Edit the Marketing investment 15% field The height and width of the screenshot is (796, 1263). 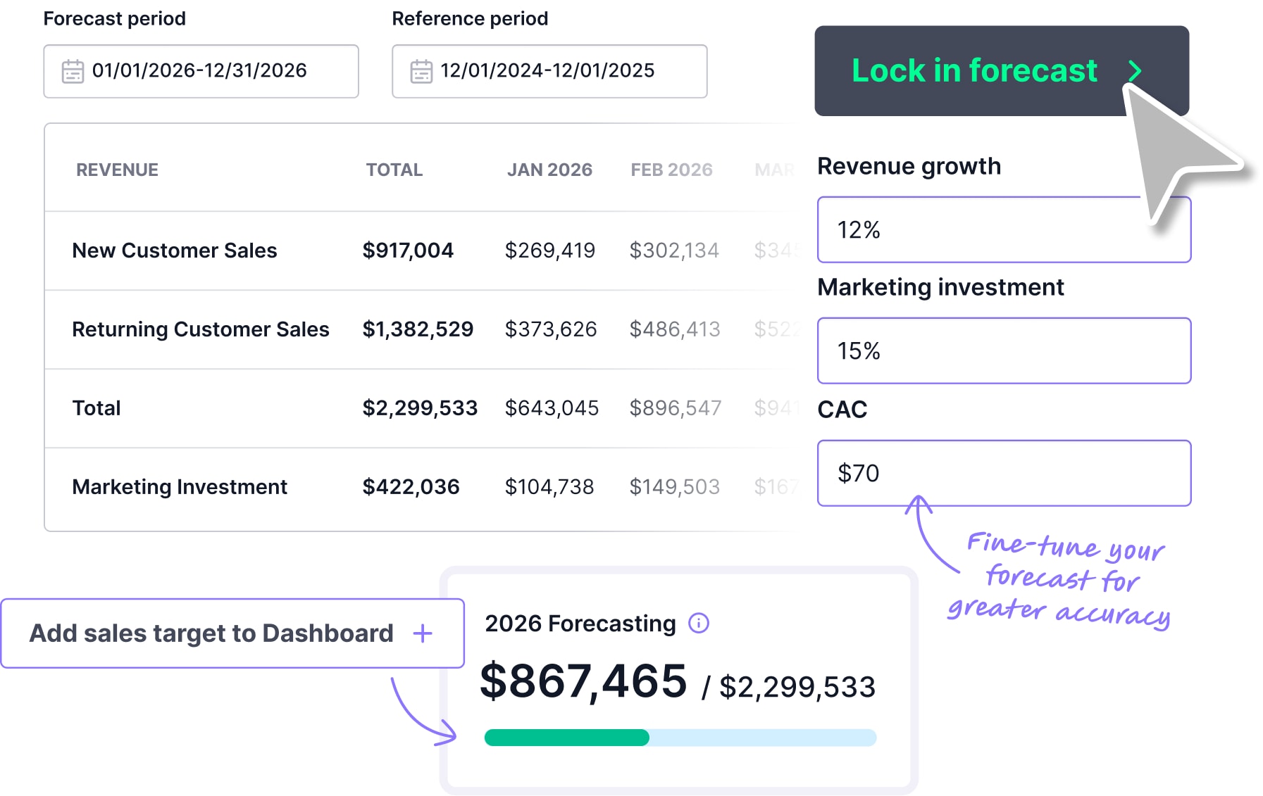(1003, 350)
